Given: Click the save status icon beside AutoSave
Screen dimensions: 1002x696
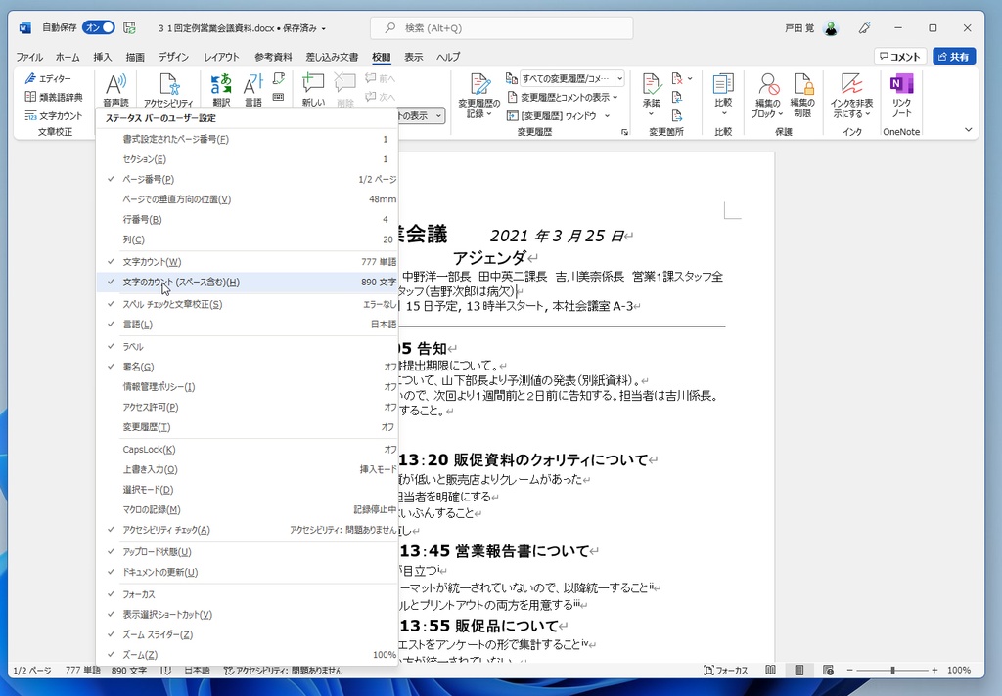Looking at the screenshot, I should pos(130,28).
